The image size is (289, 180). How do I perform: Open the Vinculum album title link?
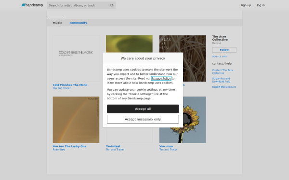tap(166, 146)
